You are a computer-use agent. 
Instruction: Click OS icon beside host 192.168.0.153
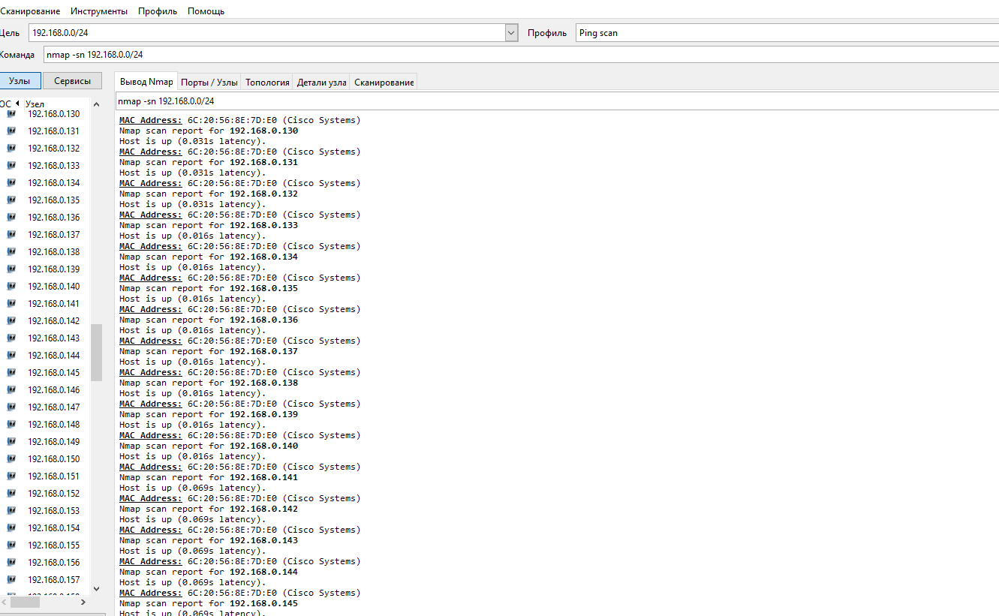point(11,511)
